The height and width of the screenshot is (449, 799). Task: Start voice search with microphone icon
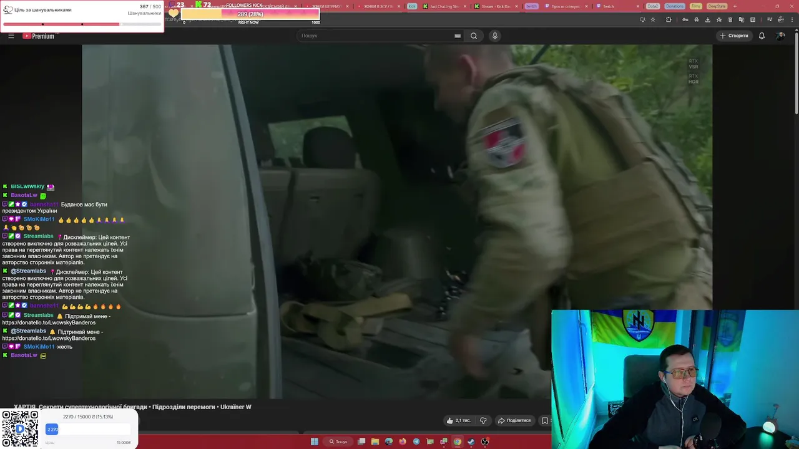[495, 36]
